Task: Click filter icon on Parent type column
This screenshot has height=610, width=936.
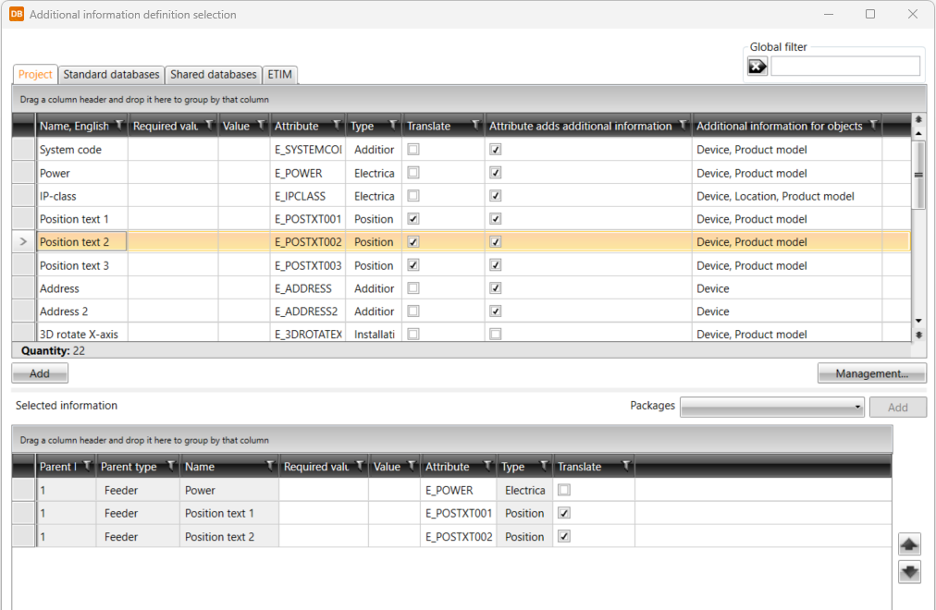Action: tap(169, 467)
